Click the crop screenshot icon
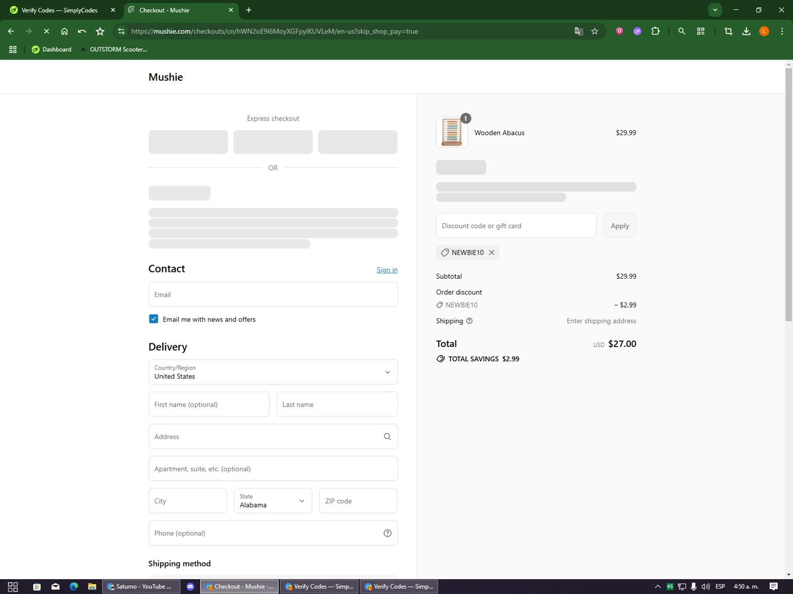This screenshot has width=793, height=594. point(729,31)
